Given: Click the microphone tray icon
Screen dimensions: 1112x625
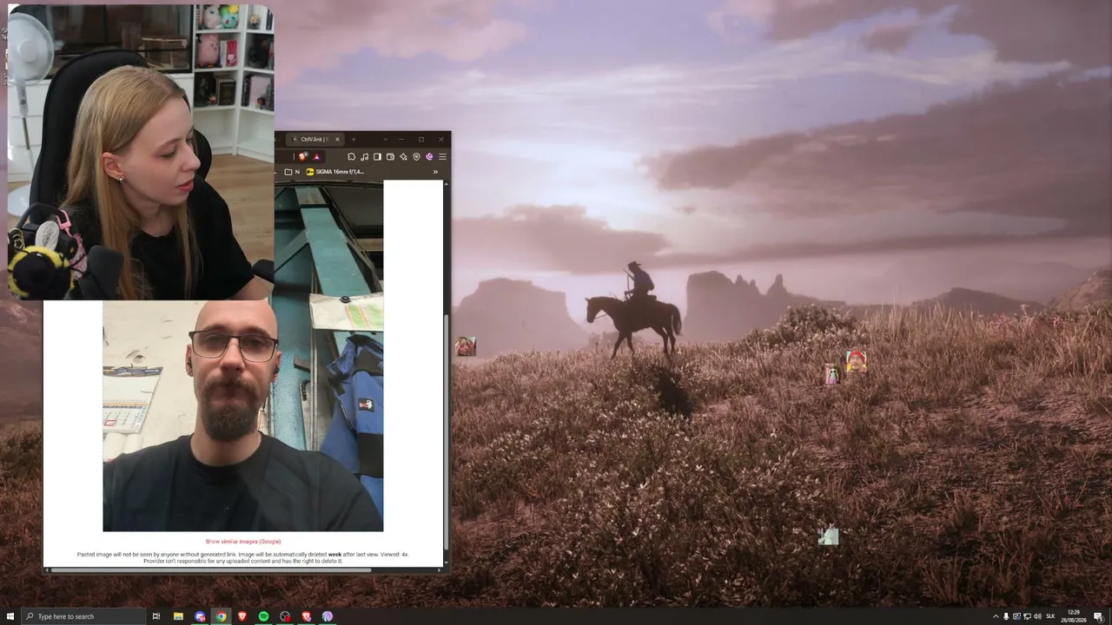Looking at the screenshot, I should tap(1006, 616).
